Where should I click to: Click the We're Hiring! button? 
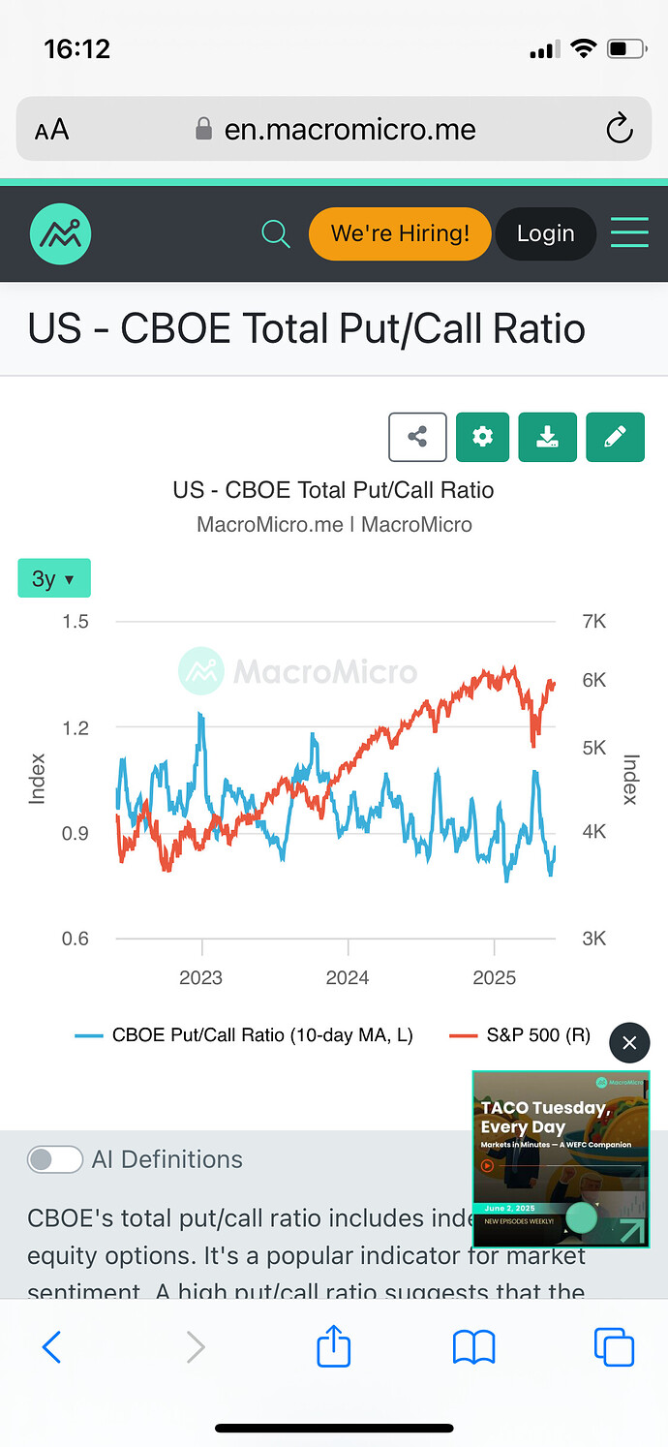click(400, 233)
